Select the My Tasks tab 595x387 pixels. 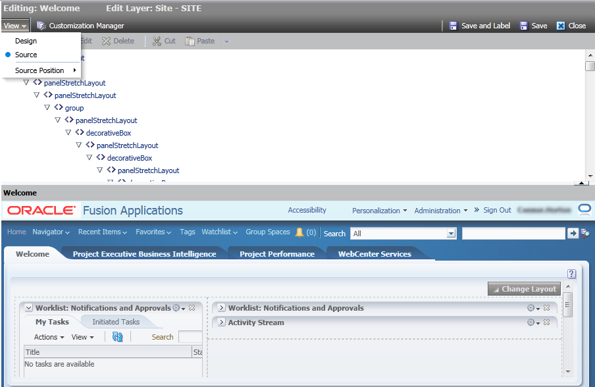pyautogui.click(x=53, y=322)
